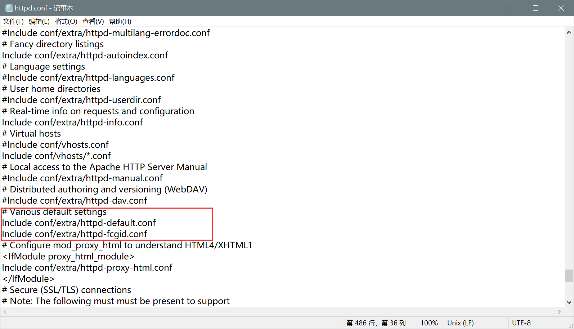The image size is (574, 329).
Task: Click the '# Note: The following must' comment
Action: tap(116, 301)
